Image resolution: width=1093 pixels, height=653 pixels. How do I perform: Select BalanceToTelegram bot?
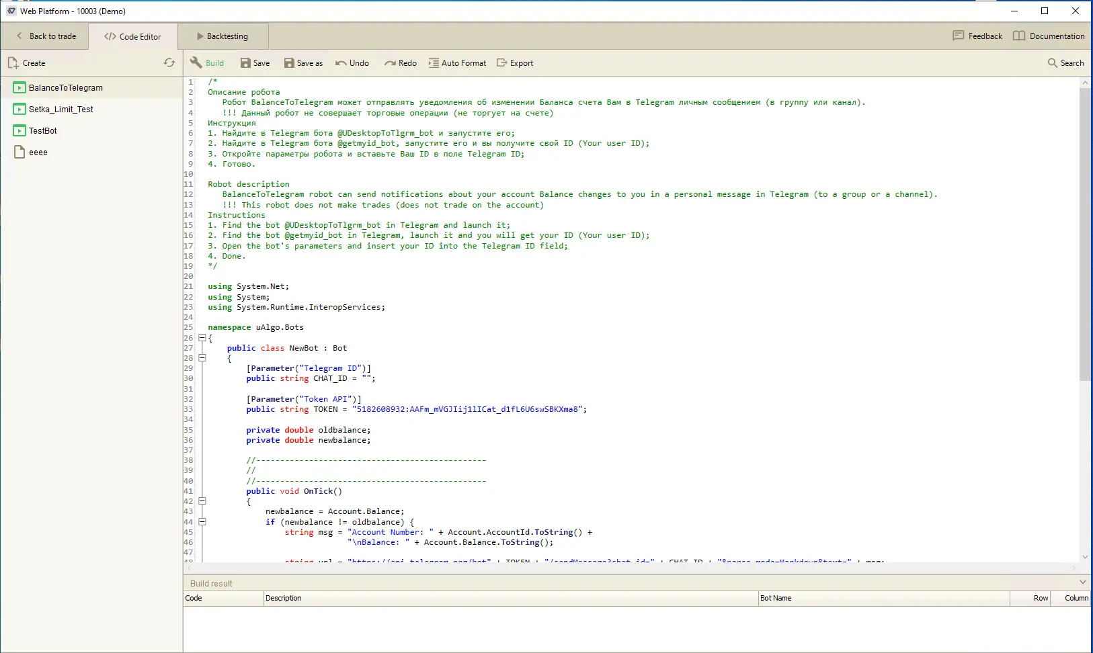click(x=91, y=87)
